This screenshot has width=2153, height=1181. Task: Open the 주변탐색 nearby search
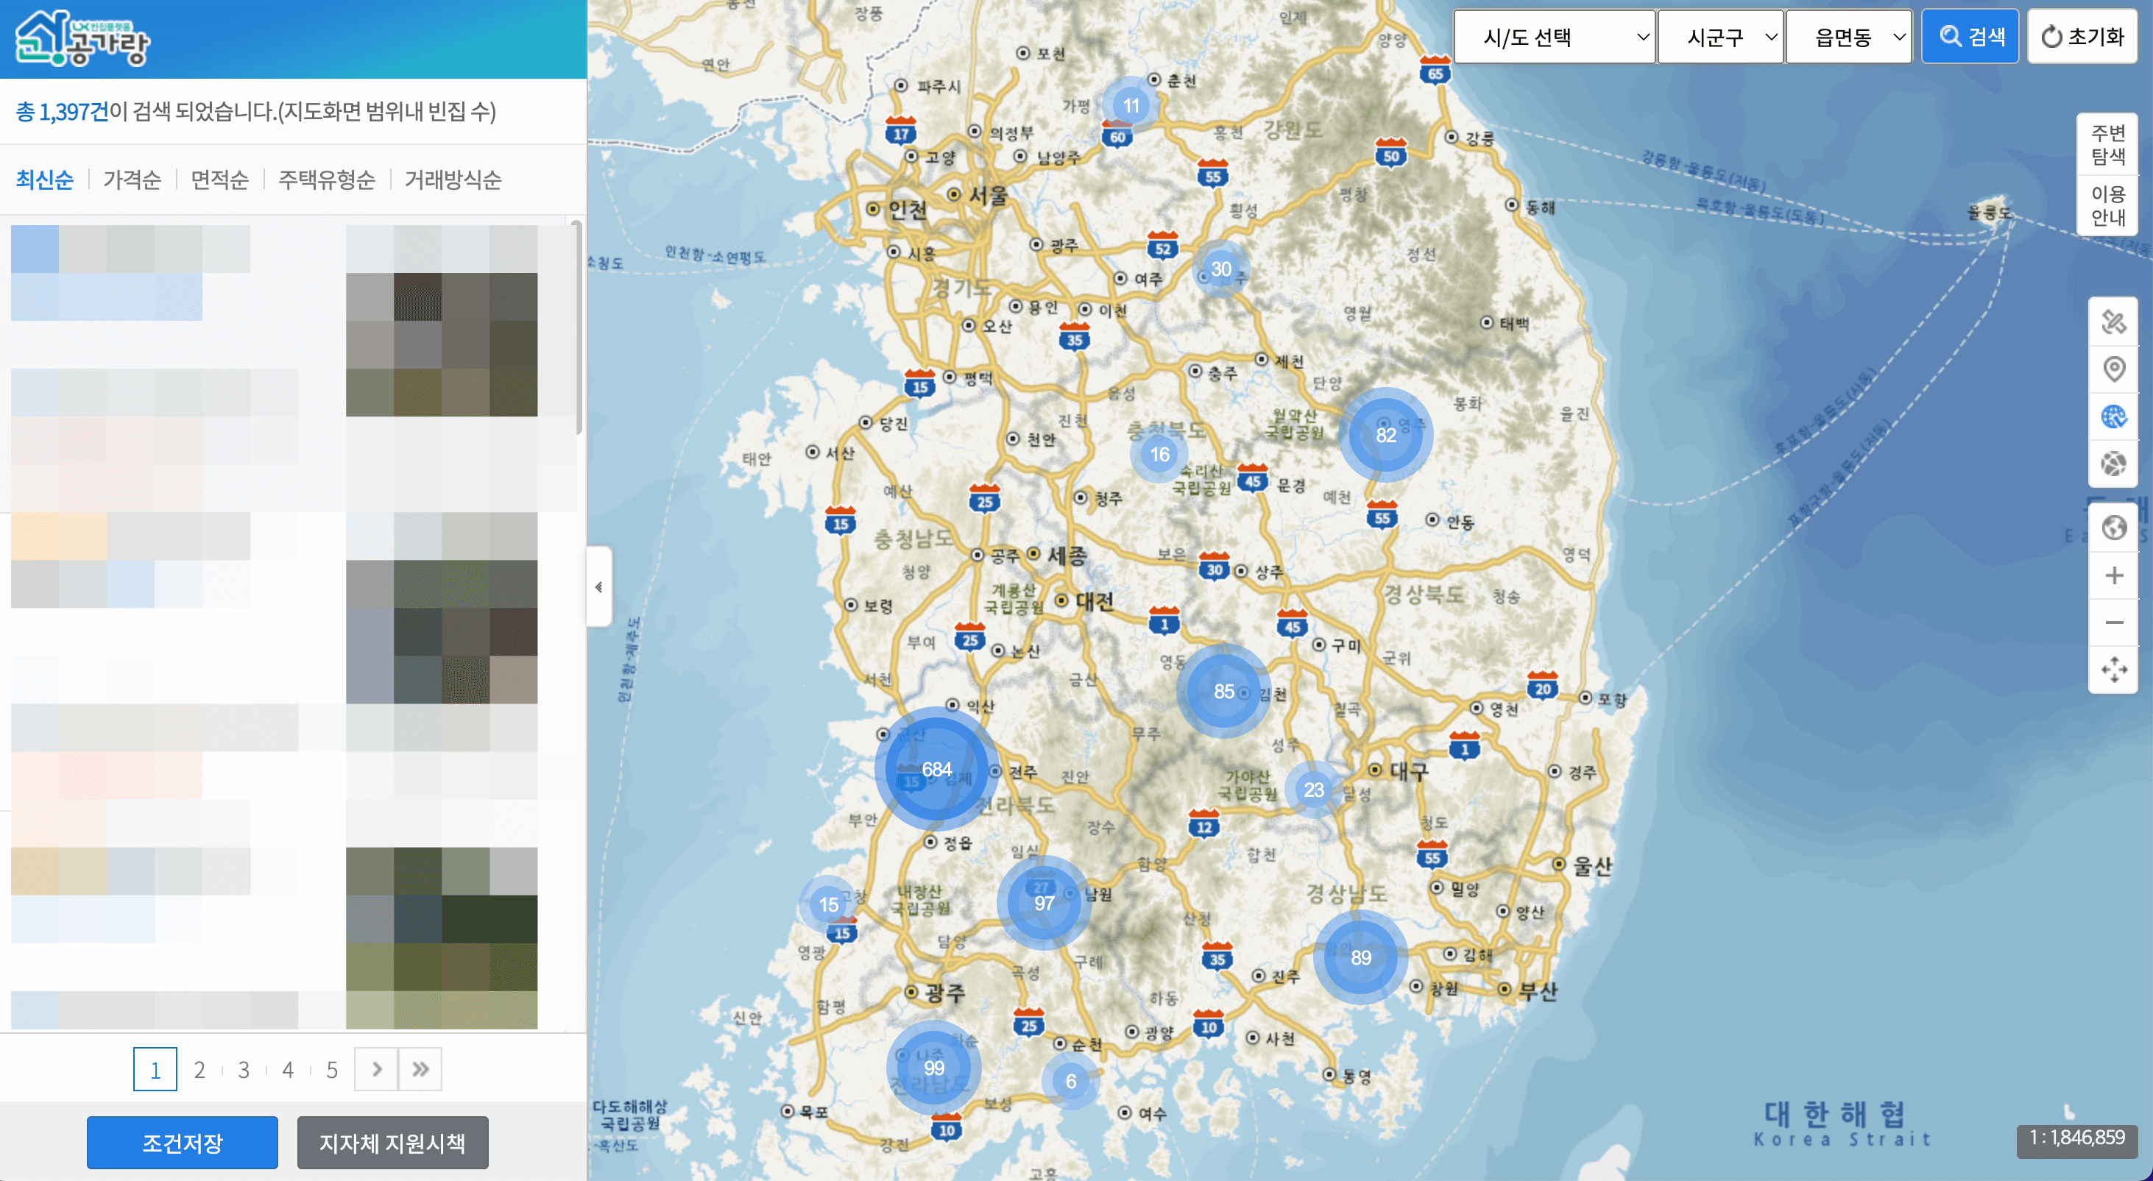2107,145
